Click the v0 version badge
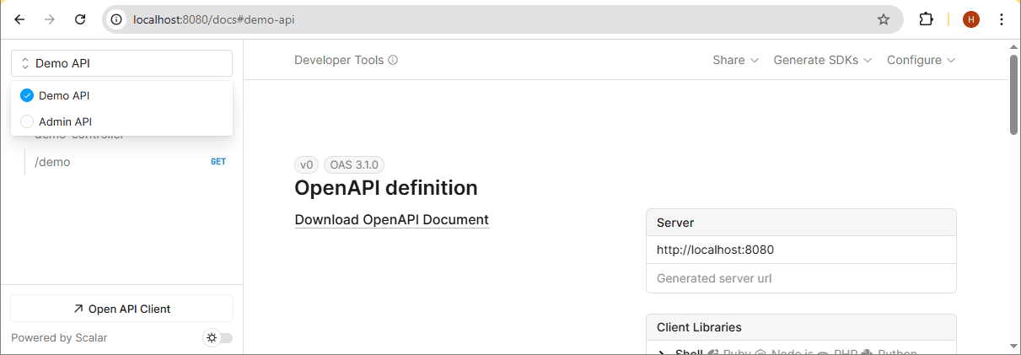The image size is (1021, 355). click(307, 165)
